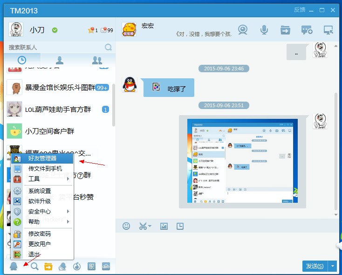Open chat history clock icon
342x275 pixels.
coord(180,226)
